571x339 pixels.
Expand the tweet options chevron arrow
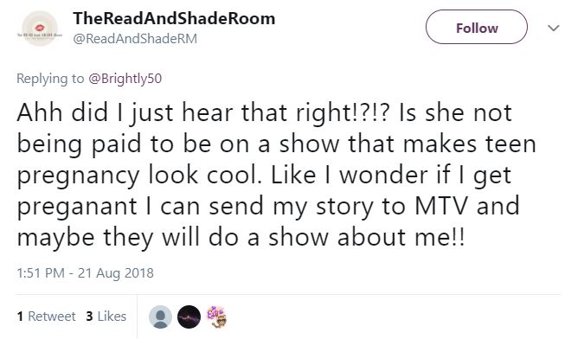554,28
